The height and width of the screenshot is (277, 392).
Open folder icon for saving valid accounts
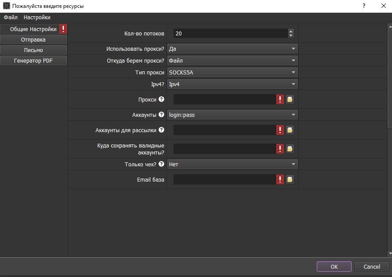pos(290,148)
